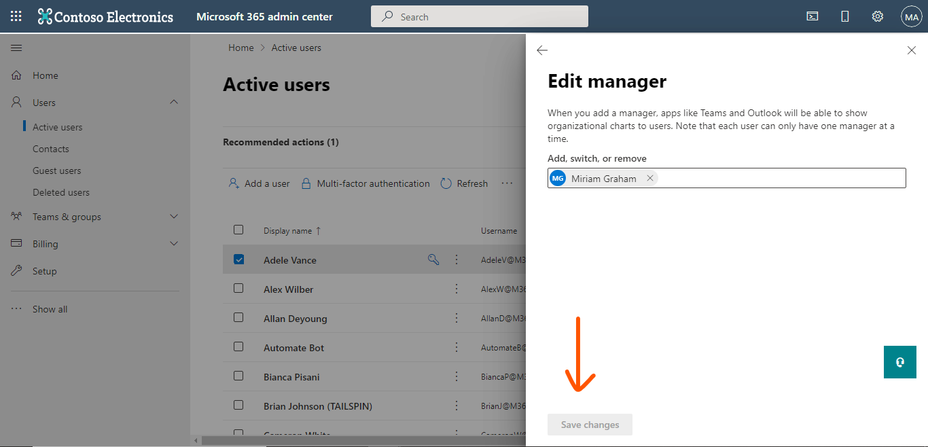Remove Miriam Graham from the manager field
The image size is (928, 447).
(650, 178)
